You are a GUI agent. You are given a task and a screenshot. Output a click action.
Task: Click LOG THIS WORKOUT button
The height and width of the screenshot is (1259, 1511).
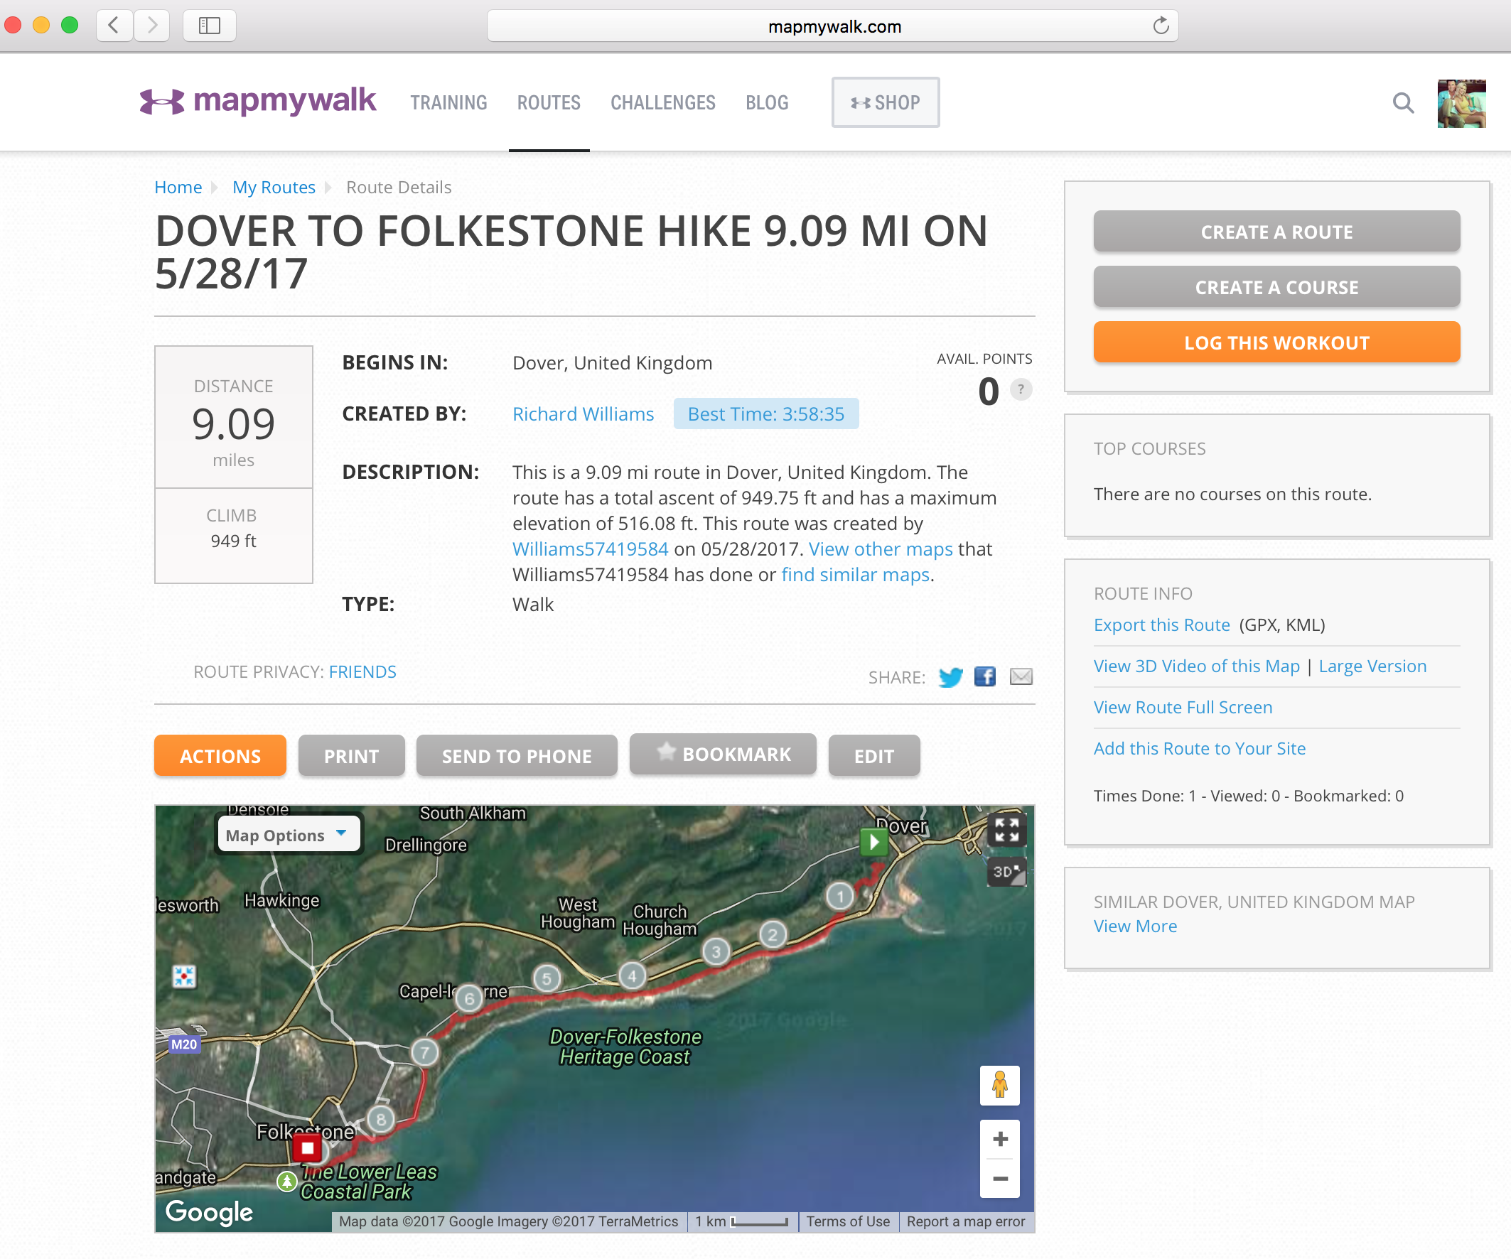[x=1276, y=342]
